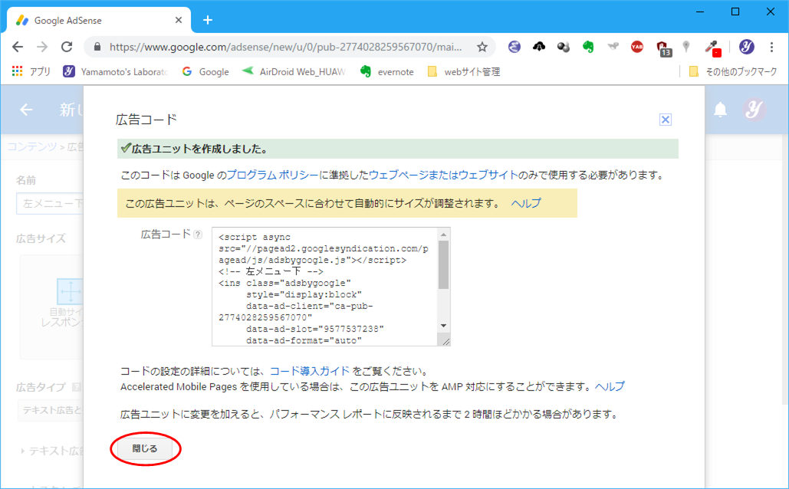789x489 pixels.
Task: Open the Yamamoto's Laboratory bookmark
Action: coord(115,71)
